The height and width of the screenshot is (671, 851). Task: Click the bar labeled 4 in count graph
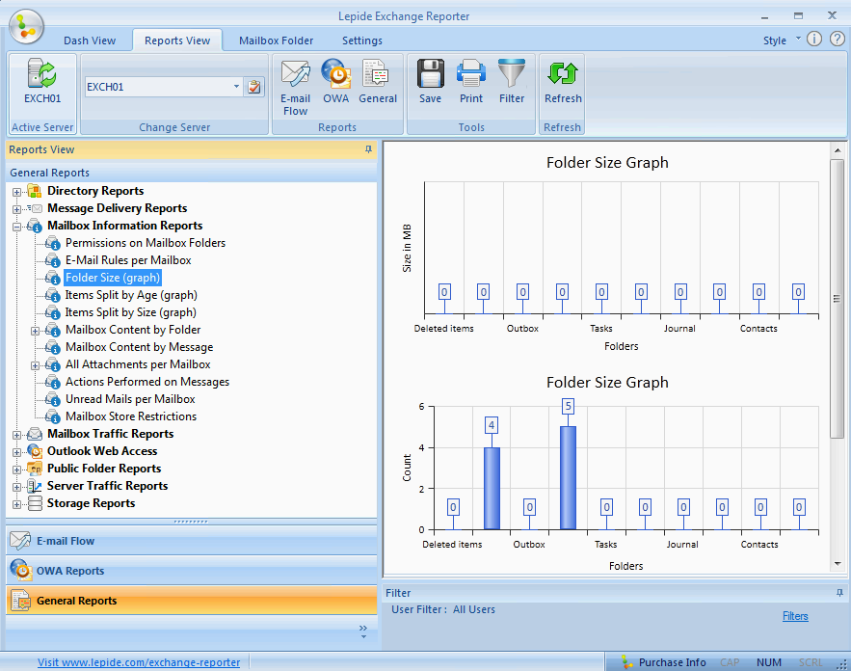pos(492,488)
